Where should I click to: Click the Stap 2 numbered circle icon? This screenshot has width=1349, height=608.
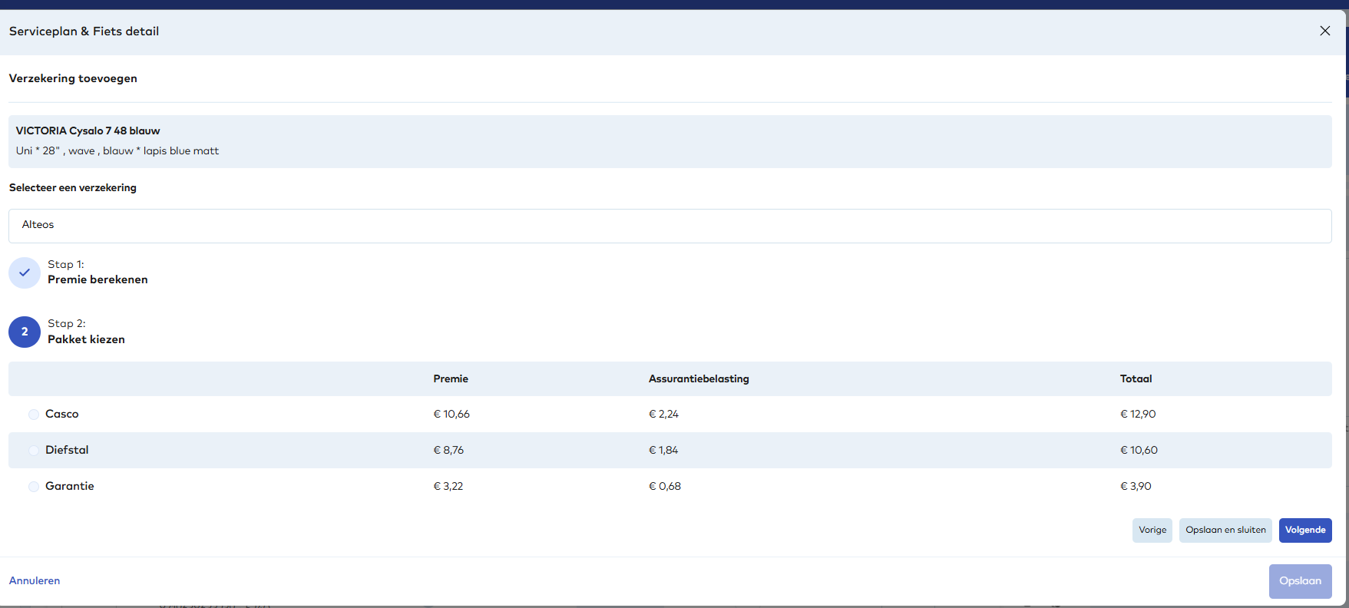click(25, 332)
